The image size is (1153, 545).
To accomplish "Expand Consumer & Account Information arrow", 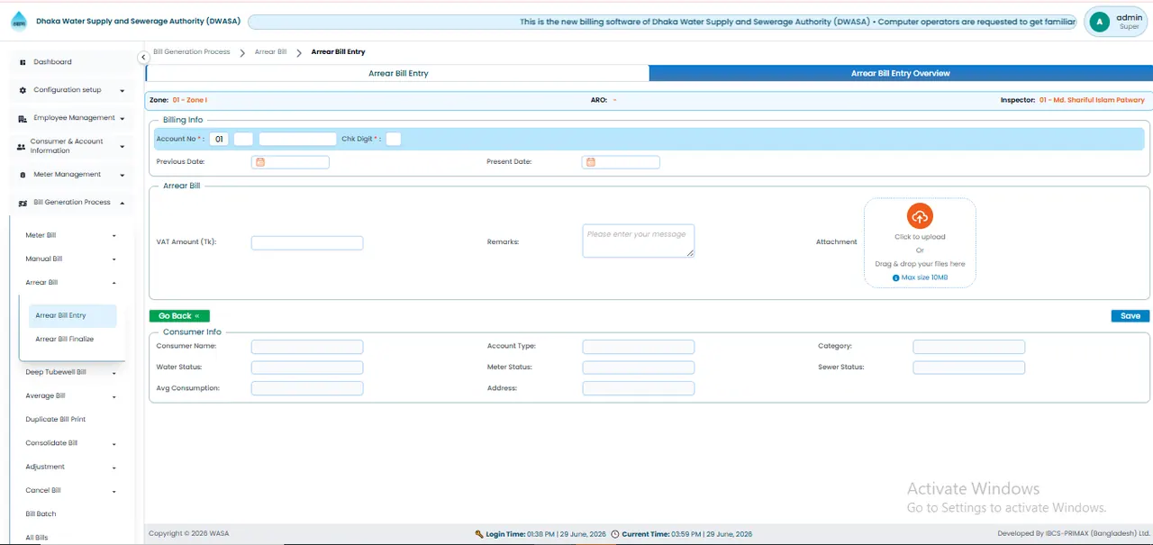I will 122,146.
